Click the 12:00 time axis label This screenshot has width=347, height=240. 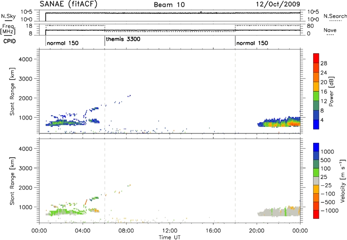click(x=170, y=231)
